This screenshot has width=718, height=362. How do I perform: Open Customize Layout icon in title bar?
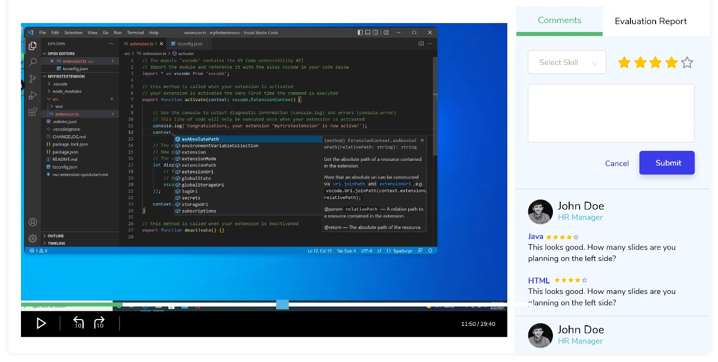click(x=386, y=32)
